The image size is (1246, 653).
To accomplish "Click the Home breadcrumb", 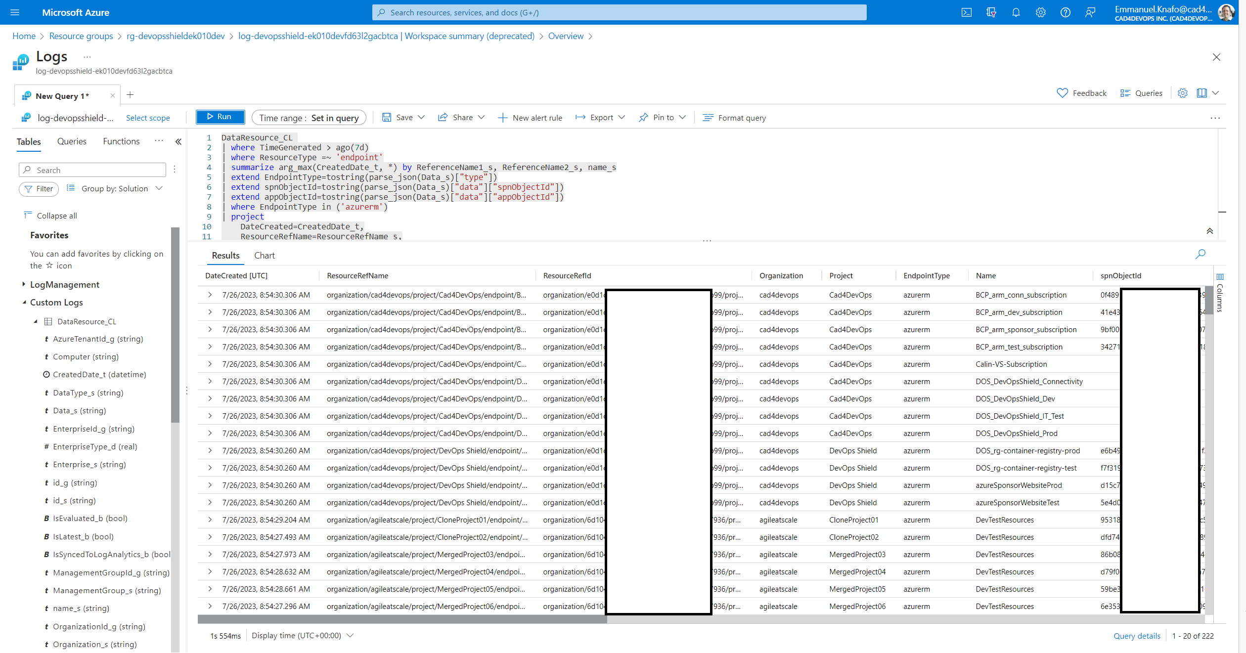I will click(24, 36).
